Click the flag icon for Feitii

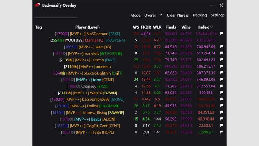coord(222,132)
